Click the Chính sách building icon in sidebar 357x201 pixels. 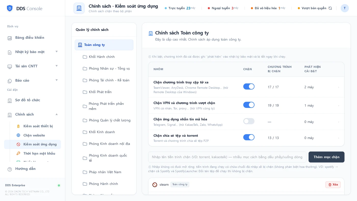[x=10, y=115]
